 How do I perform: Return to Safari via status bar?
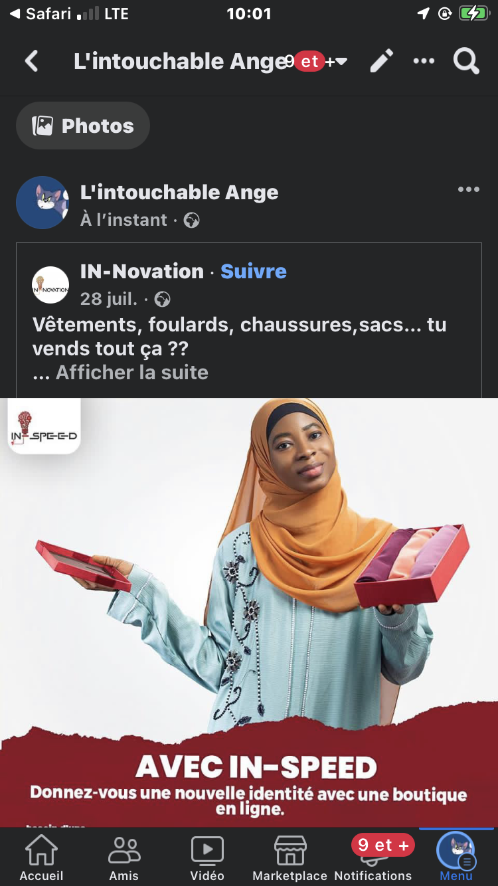coord(41,13)
